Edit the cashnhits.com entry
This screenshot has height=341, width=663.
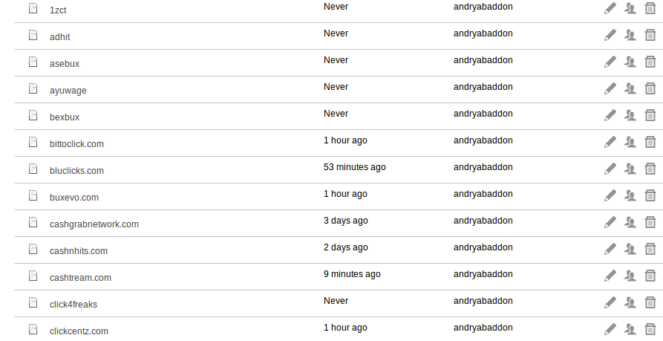pos(610,249)
